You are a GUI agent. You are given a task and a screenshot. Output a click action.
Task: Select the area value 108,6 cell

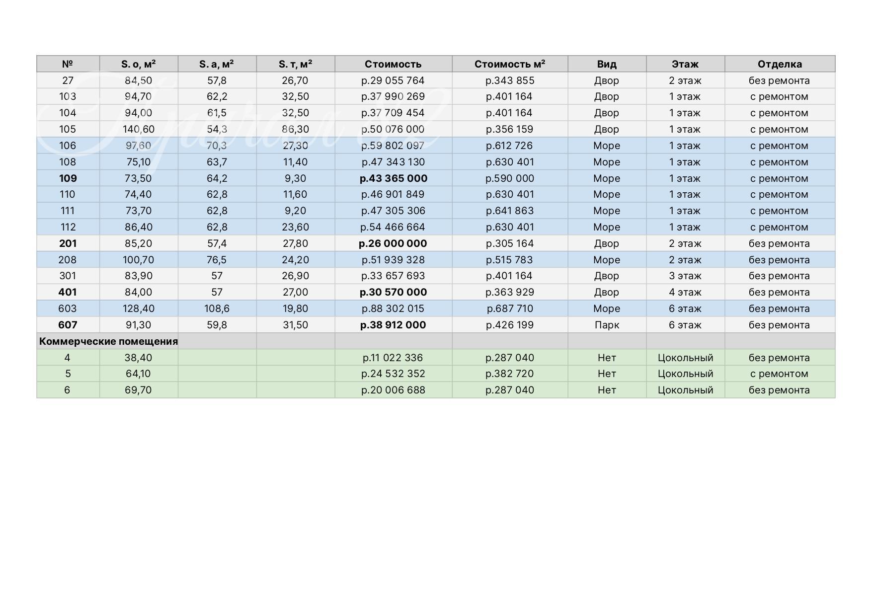click(217, 308)
